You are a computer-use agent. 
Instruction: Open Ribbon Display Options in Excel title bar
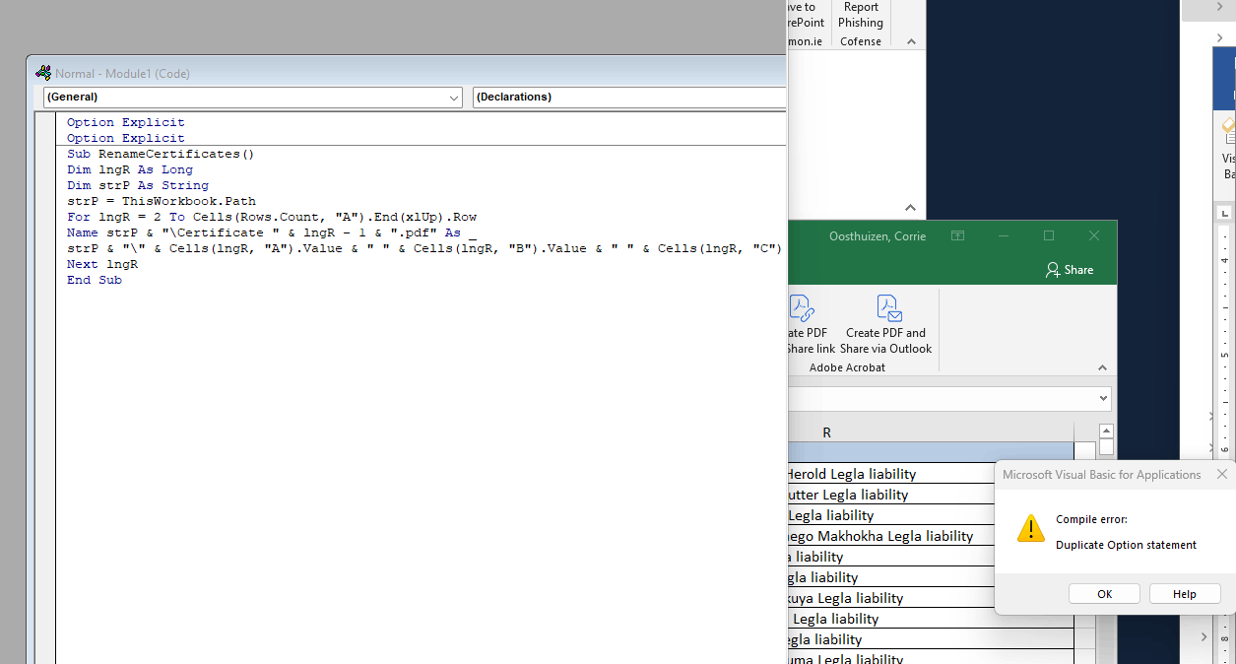point(957,236)
